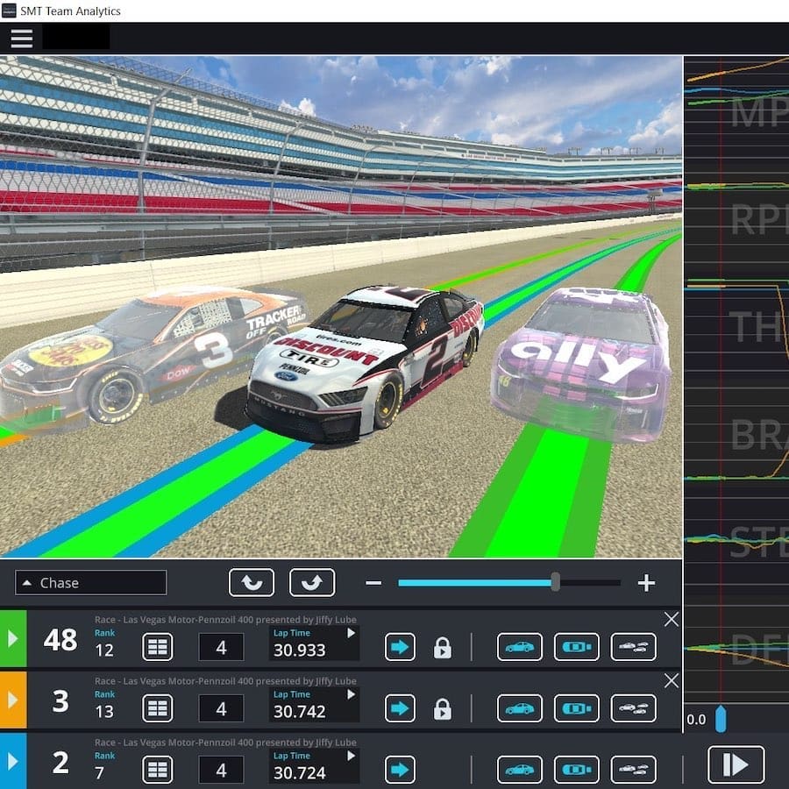This screenshot has height=789, width=789.
Task: Open the hamburger main menu
Action: coord(22,39)
